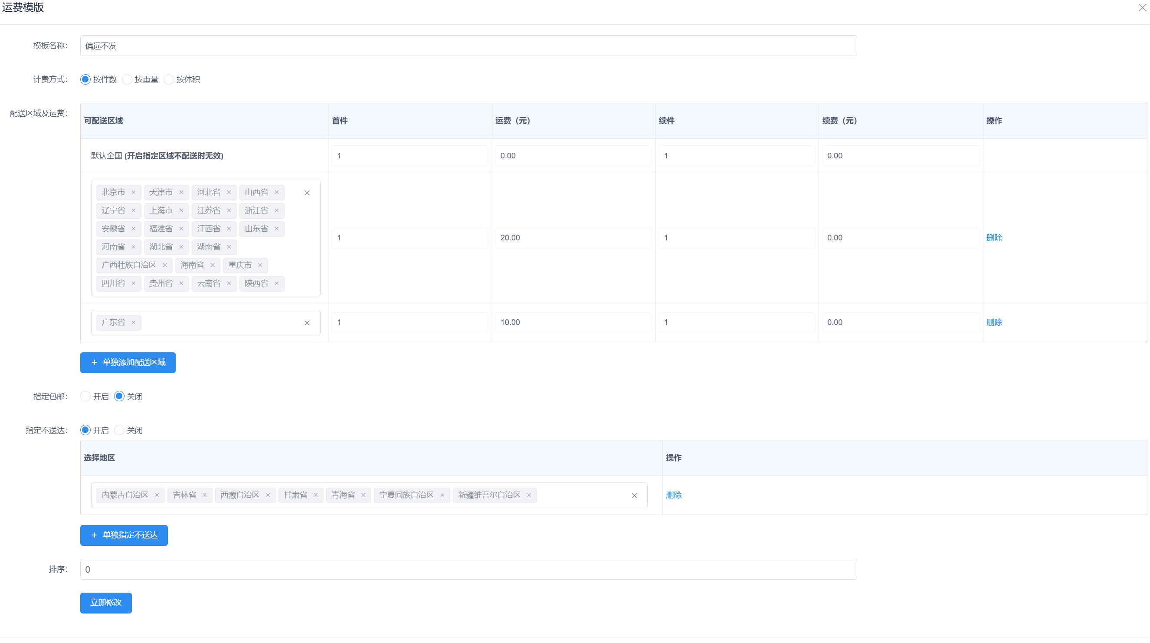Clear all no-delivery region tags
The image size is (1150, 643).
(634, 495)
